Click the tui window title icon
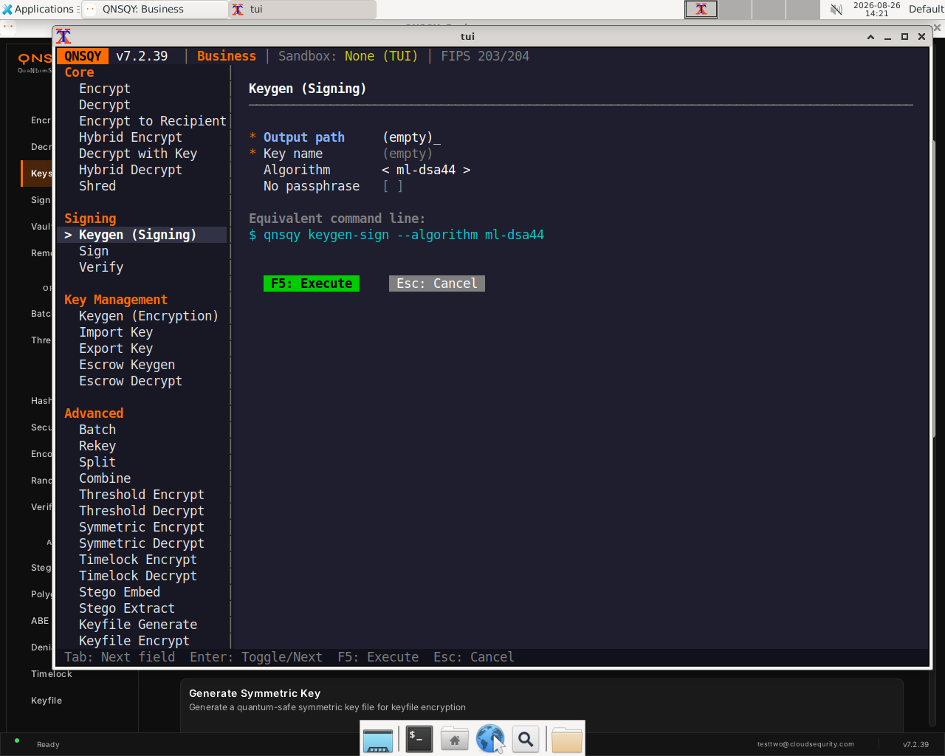Viewport: 945px width, 756px height. [x=64, y=36]
